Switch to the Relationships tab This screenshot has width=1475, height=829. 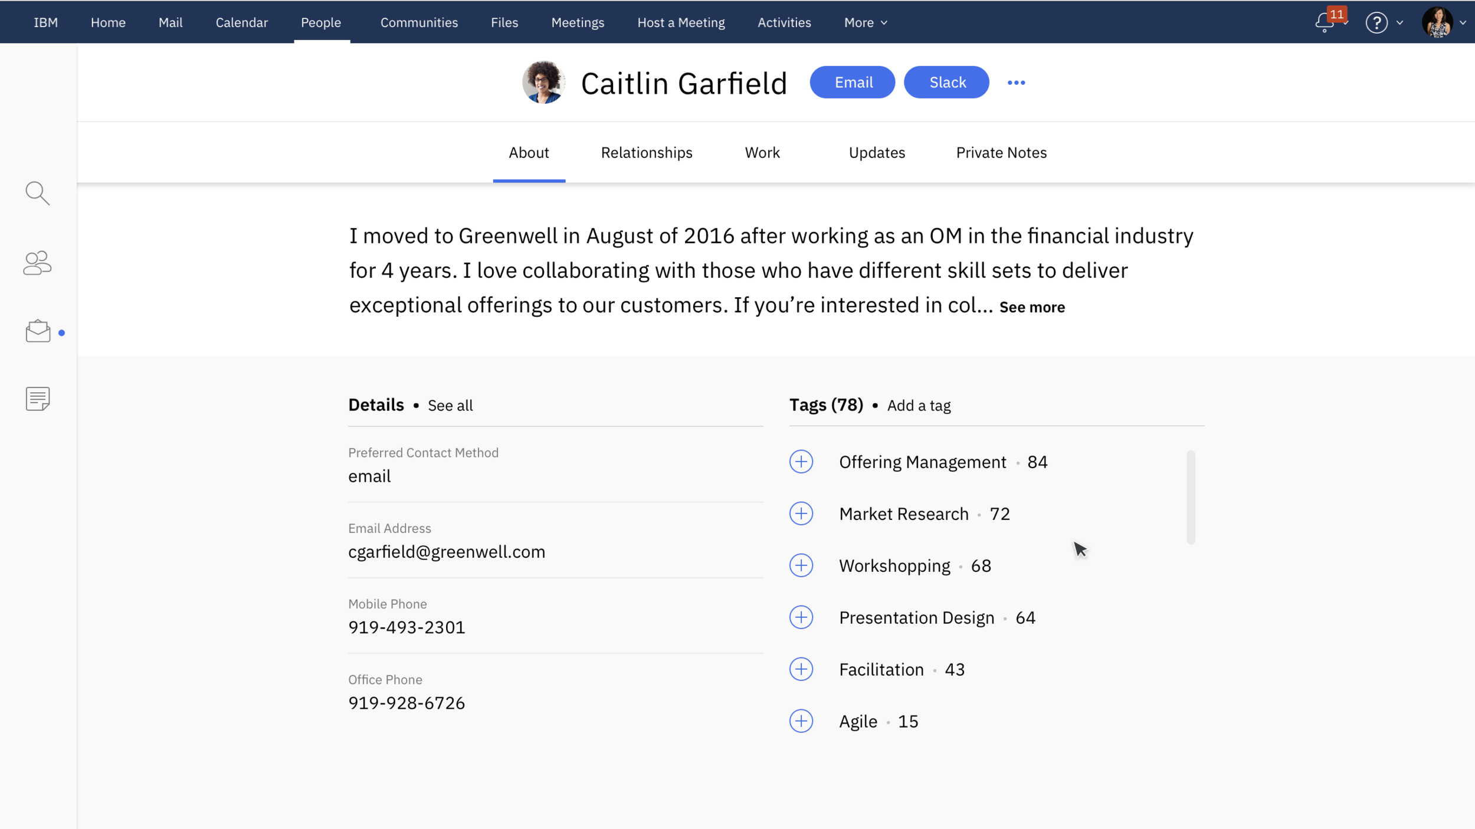tap(647, 153)
